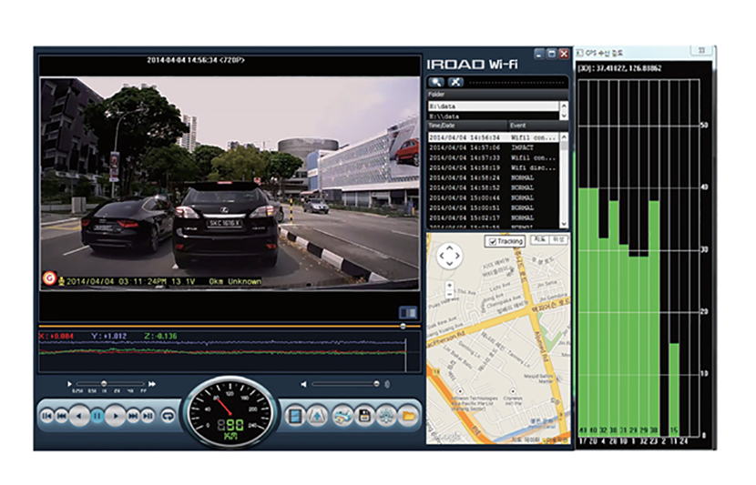756x485 pixels.
Task: Step frame forward with play/pause button
Action: point(148,416)
